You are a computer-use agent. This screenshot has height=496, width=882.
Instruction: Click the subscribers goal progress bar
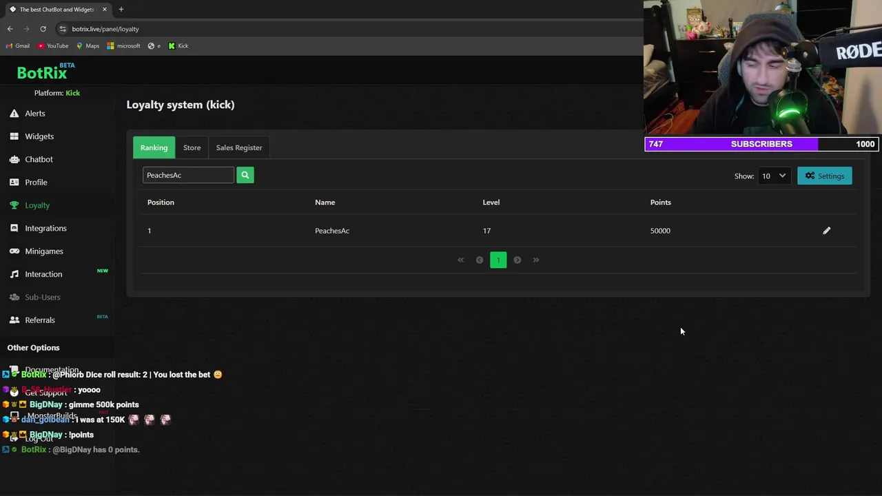(x=761, y=144)
